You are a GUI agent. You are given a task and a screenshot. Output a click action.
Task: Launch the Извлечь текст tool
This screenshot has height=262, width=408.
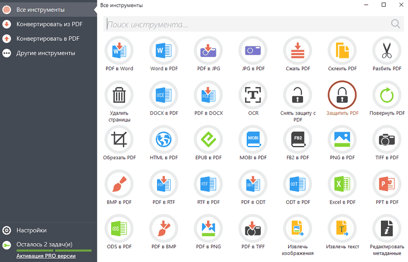click(342, 228)
